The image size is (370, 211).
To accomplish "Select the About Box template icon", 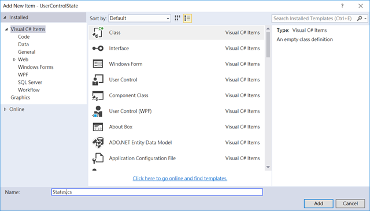I will (x=98, y=127).
